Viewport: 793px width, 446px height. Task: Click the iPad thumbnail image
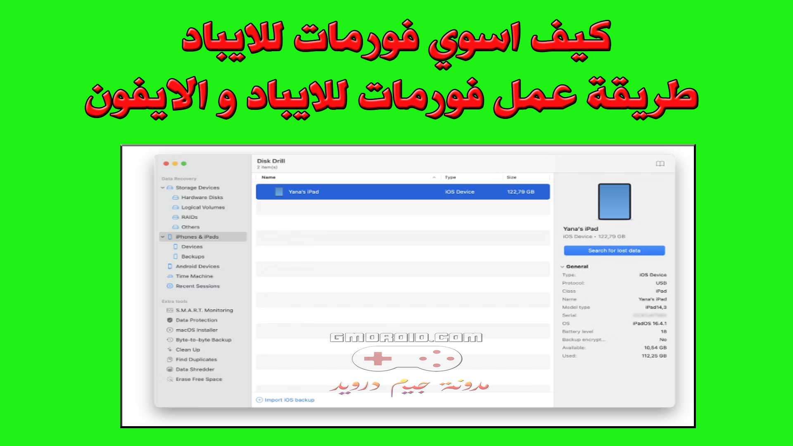click(x=614, y=203)
